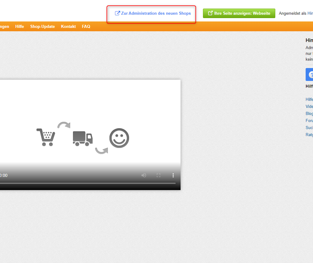313x263 pixels.
Task: Select "Hilfe" in the orange menu bar
Action: pyautogui.click(x=19, y=26)
